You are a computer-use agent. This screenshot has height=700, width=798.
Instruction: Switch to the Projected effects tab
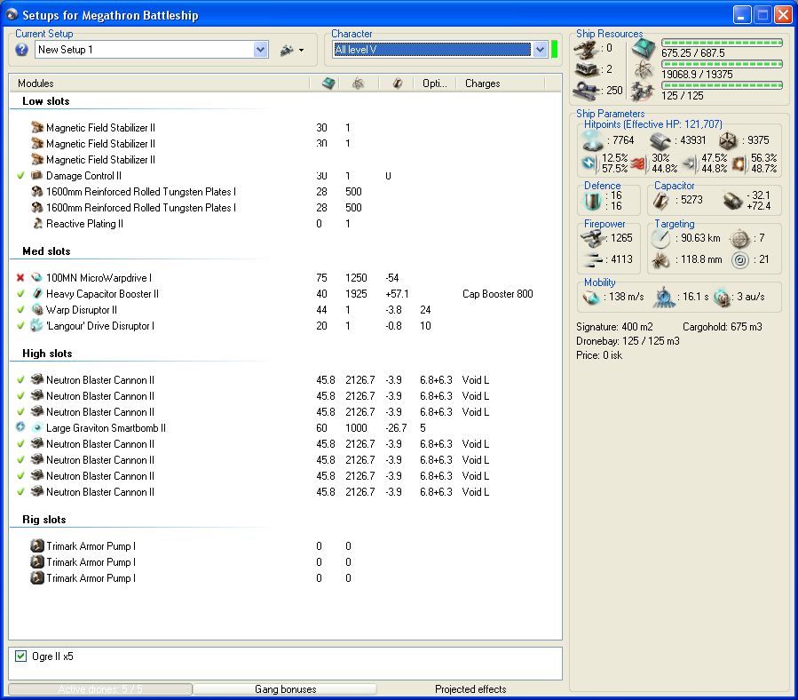coord(470,689)
